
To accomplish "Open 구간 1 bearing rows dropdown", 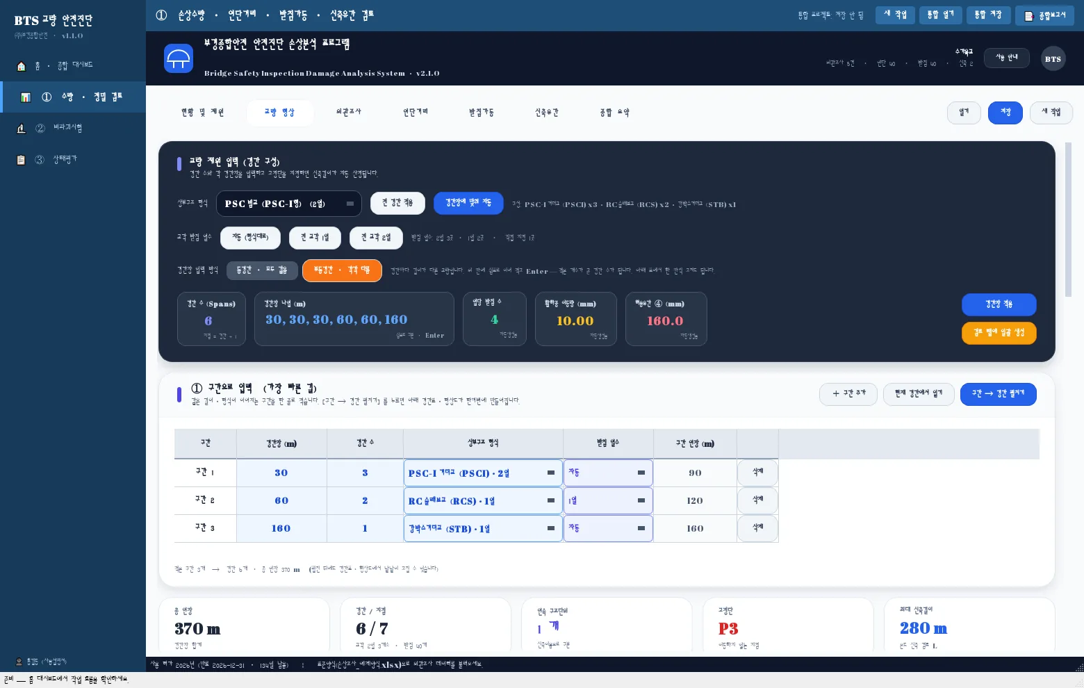I will [608, 473].
